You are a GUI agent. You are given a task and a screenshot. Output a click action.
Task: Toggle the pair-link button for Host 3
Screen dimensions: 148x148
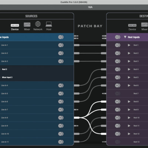coord(118,61)
